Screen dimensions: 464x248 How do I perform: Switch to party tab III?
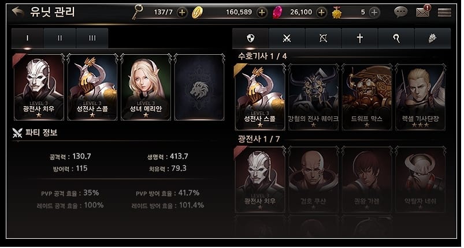coord(92,38)
